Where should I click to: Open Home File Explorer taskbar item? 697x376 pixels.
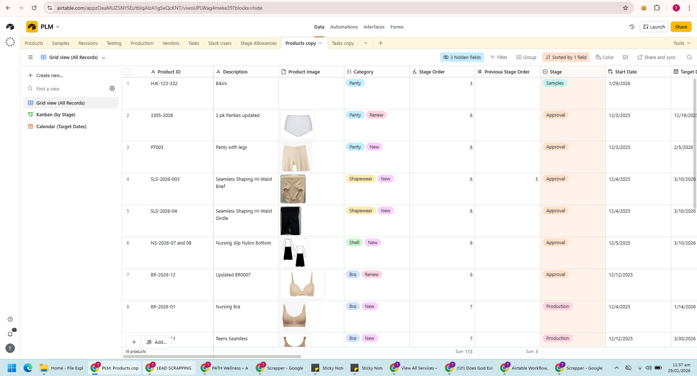click(61, 368)
